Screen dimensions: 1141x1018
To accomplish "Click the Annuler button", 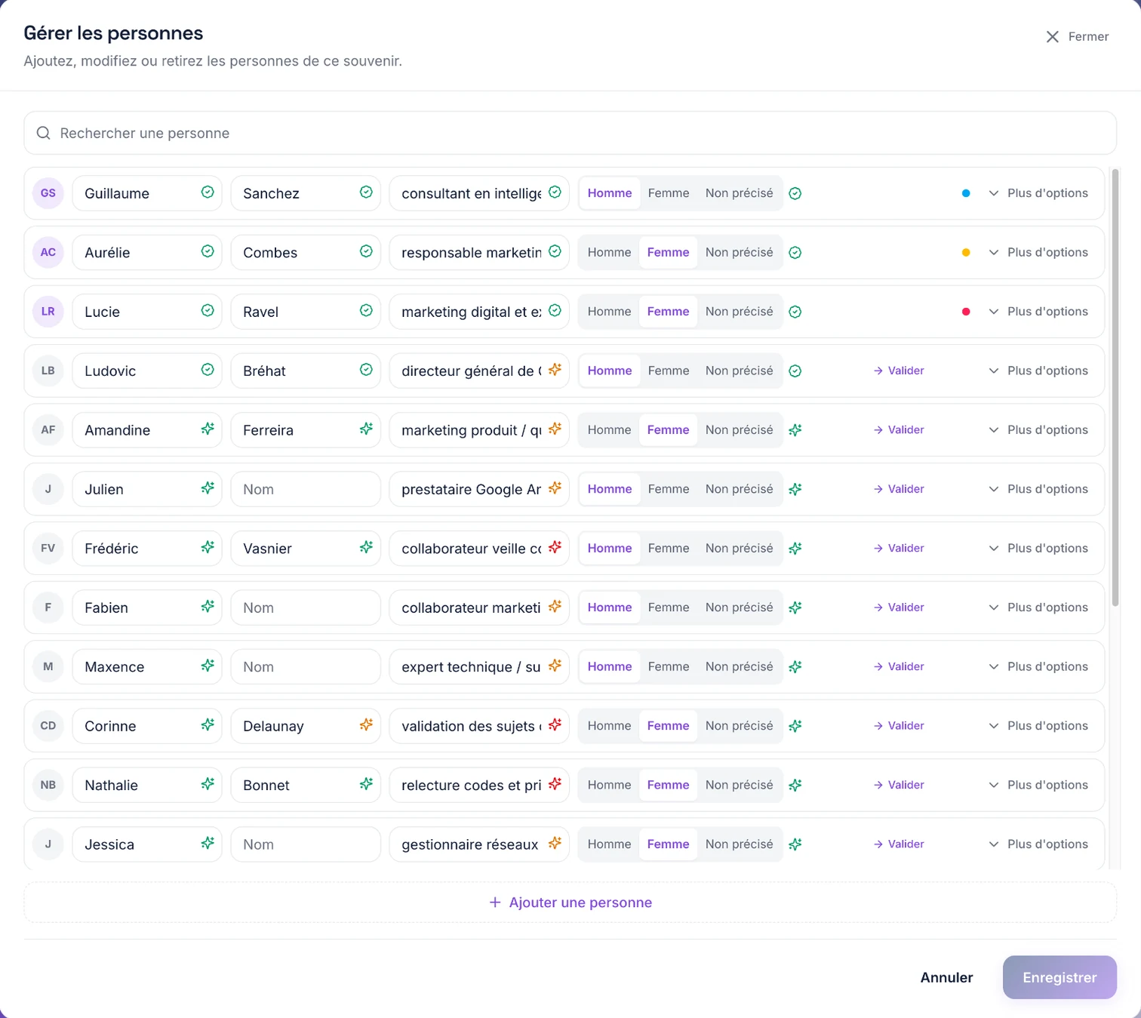I will 946,977.
